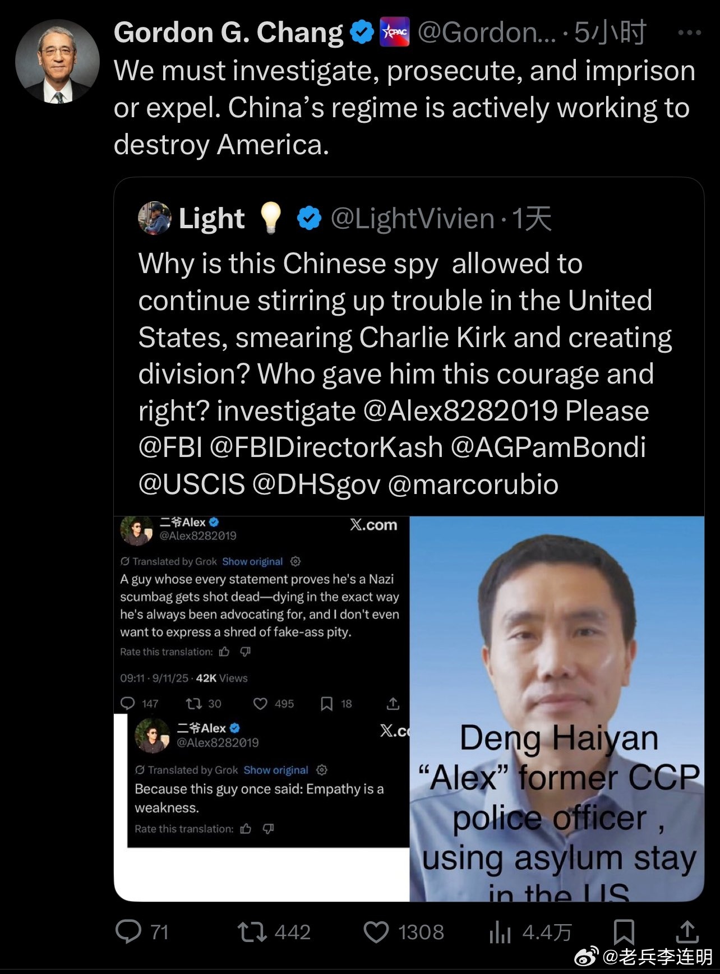The width and height of the screenshot is (720, 974).
Task: Click Gordon Chang's blue verified checkmark
Action: tap(362, 32)
